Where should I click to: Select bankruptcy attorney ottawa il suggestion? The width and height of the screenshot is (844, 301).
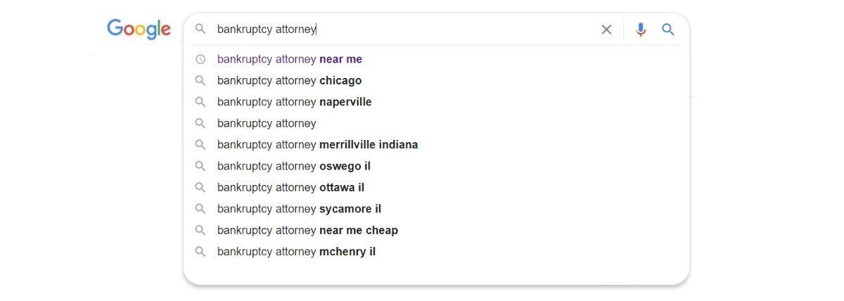[290, 187]
